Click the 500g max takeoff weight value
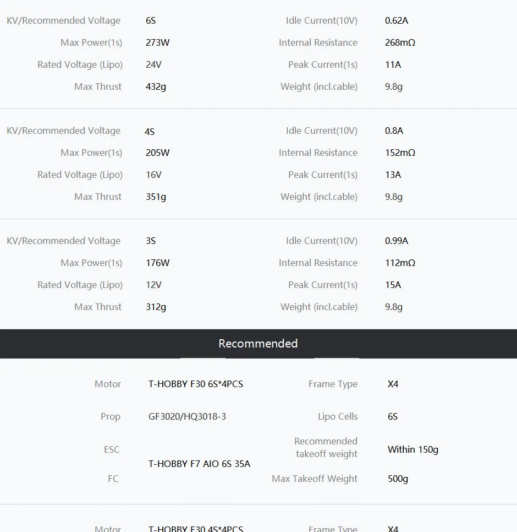 [x=398, y=479]
